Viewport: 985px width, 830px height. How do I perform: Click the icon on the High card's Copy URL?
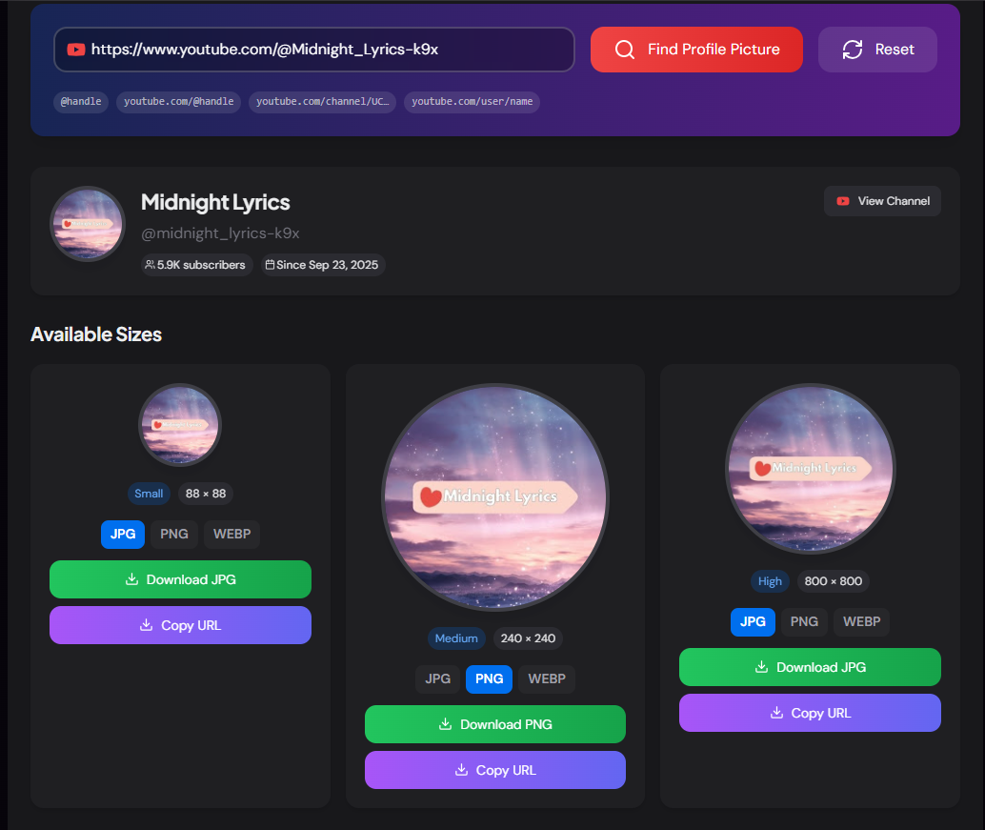click(x=776, y=713)
